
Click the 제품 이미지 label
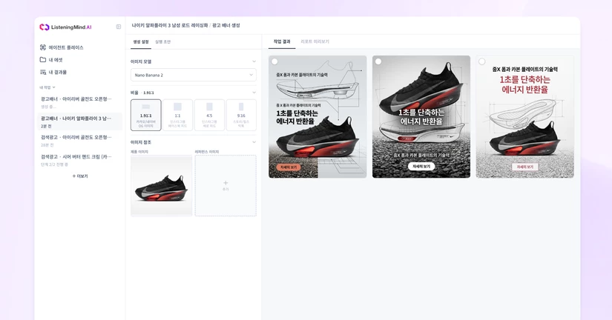[139, 152]
